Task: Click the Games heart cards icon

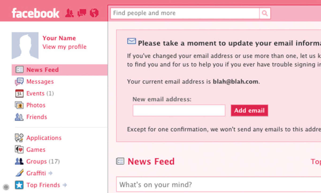Action: [x=19, y=150]
